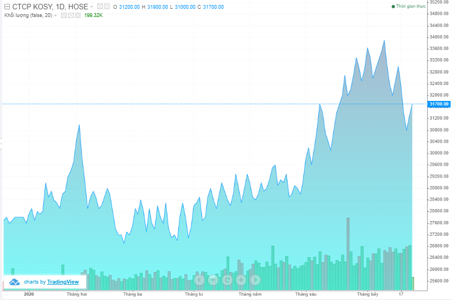The height and width of the screenshot is (300, 452).
Task: Open settings gear for Khối lượng indicator
Action: coord(71,15)
